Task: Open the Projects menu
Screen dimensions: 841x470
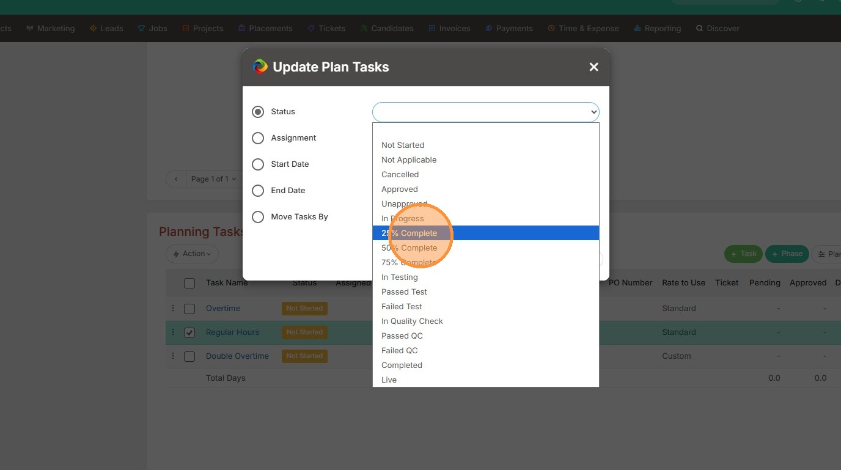Action: point(203,28)
